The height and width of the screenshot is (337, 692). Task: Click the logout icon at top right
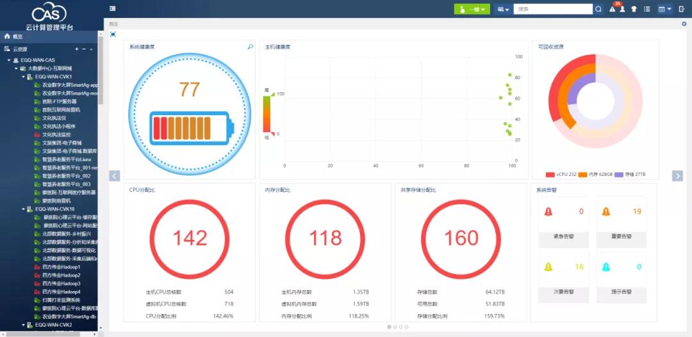point(681,10)
